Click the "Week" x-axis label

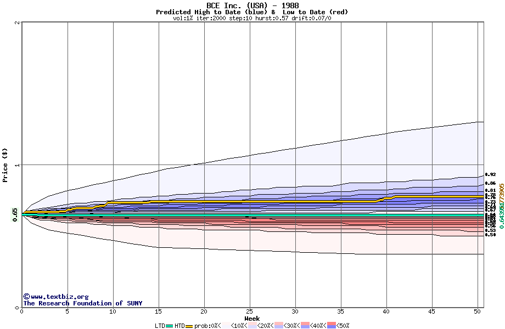252,319
